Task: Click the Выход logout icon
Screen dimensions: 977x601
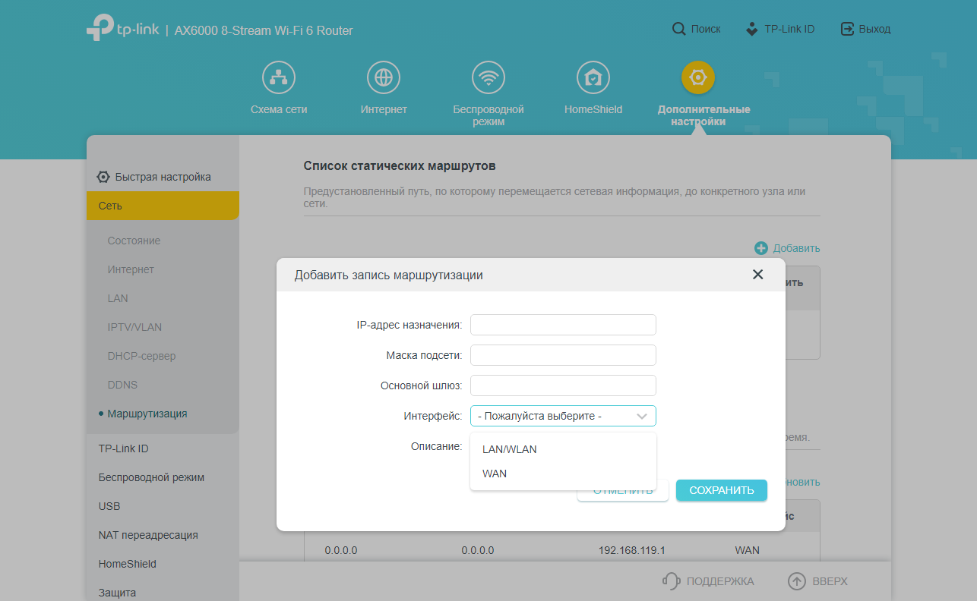Action: click(847, 29)
